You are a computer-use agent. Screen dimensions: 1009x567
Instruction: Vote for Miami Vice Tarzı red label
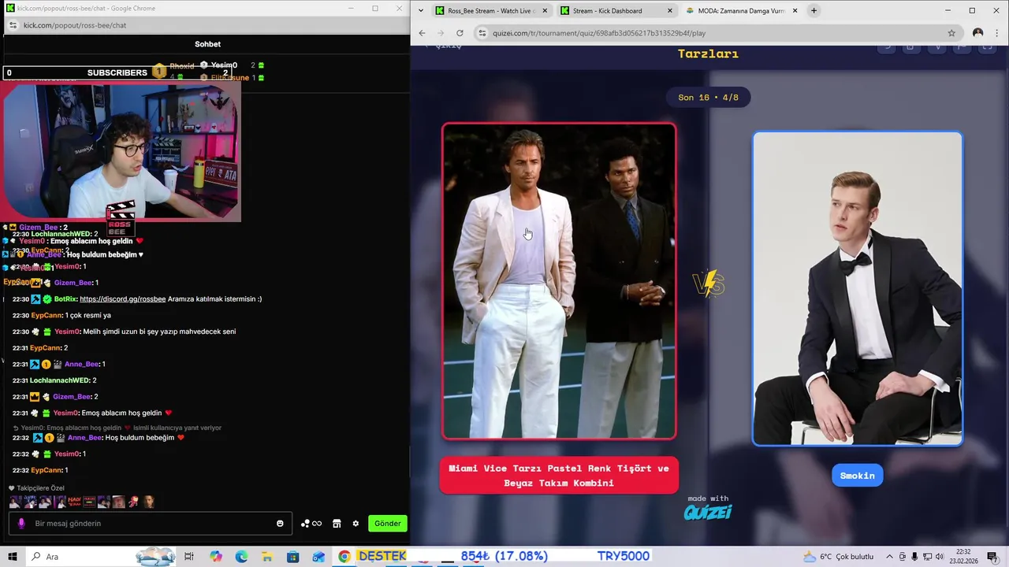(x=559, y=476)
